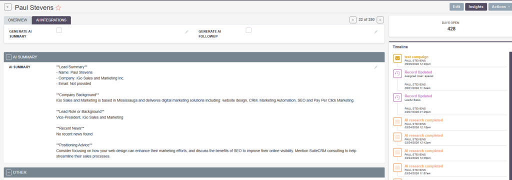Open Record Updated entry for Lawful Basis
The width and height of the screenshot is (512, 180).
click(x=418, y=96)
